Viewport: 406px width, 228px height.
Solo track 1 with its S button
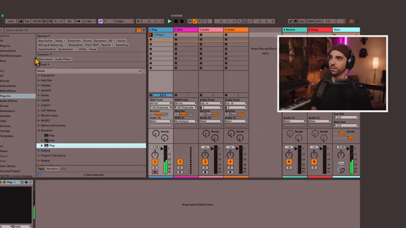click(155, 168)
